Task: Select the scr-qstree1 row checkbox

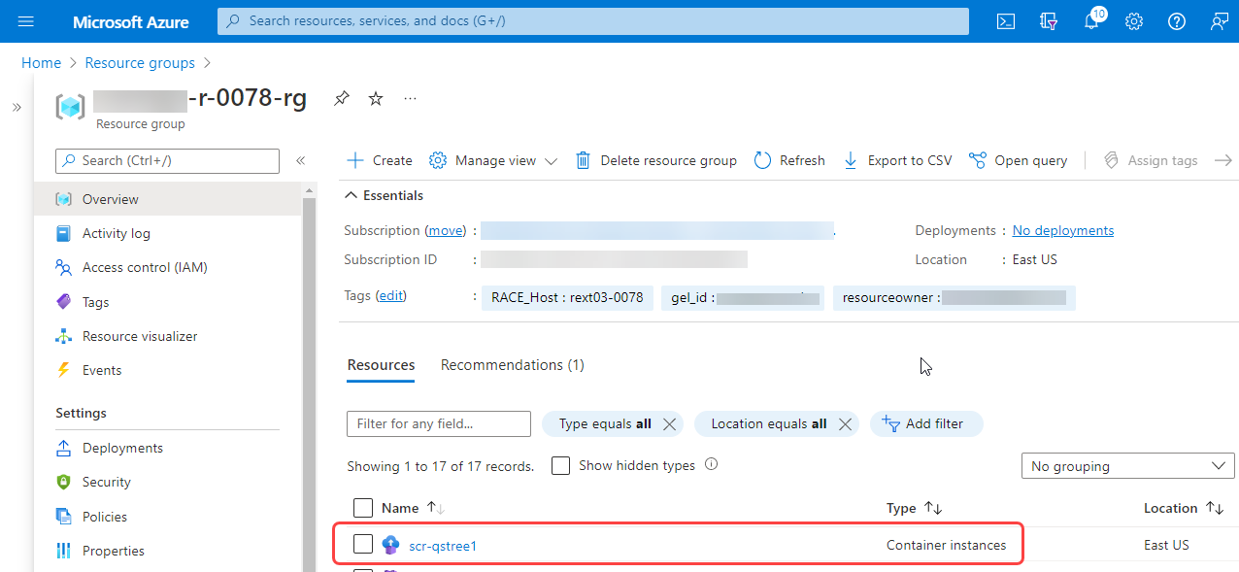Action: tap(363, 545)
